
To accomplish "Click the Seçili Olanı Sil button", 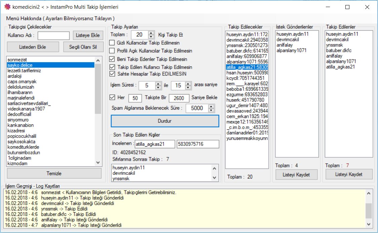I will (83, 47).
